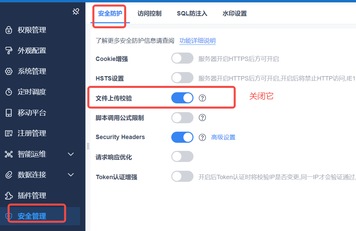
Task: Turn on Token认证增强 toggle
Action: point(182,176)
